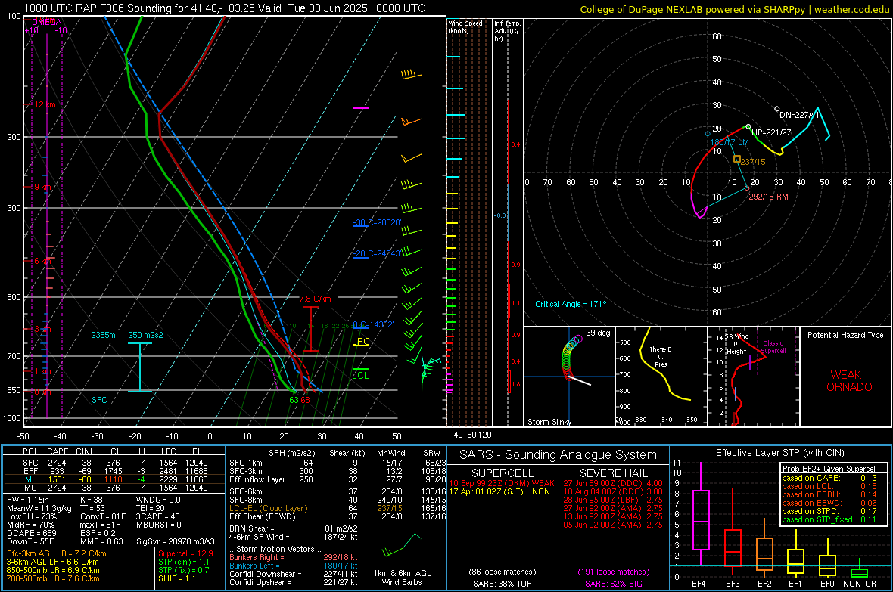
Task: Select the MU parcel row in table
Action: (115, 488)
